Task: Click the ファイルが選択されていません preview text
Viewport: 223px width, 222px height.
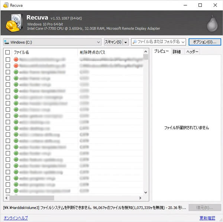Action: tap(187, 128)
